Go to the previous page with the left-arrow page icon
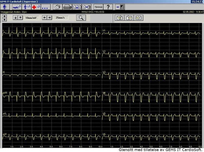This screenshot has width=204, height=152. click(119, 18)
